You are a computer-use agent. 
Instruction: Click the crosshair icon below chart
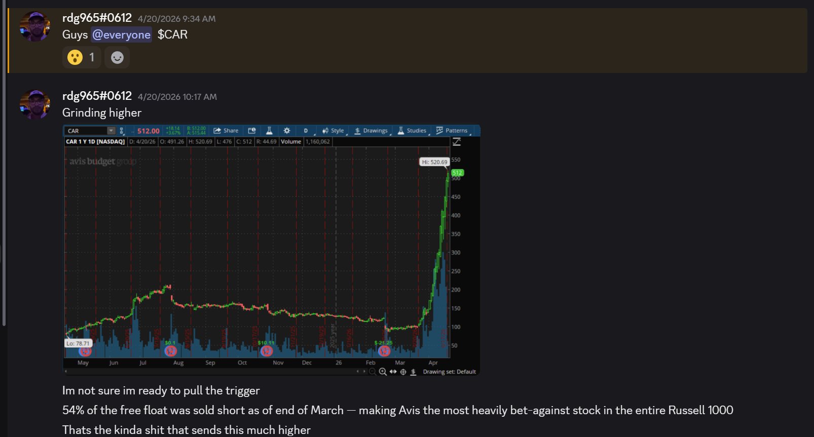[x=403, y=372]
